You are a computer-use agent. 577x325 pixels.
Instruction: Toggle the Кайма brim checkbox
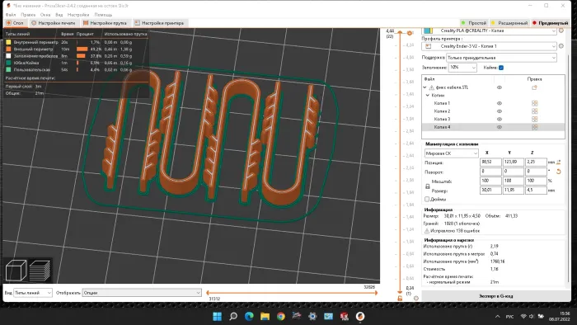coord(501,68)
